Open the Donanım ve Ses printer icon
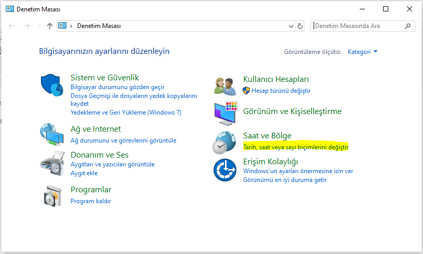This screenshot has width=423, height=254. click(x=52, y=163)
